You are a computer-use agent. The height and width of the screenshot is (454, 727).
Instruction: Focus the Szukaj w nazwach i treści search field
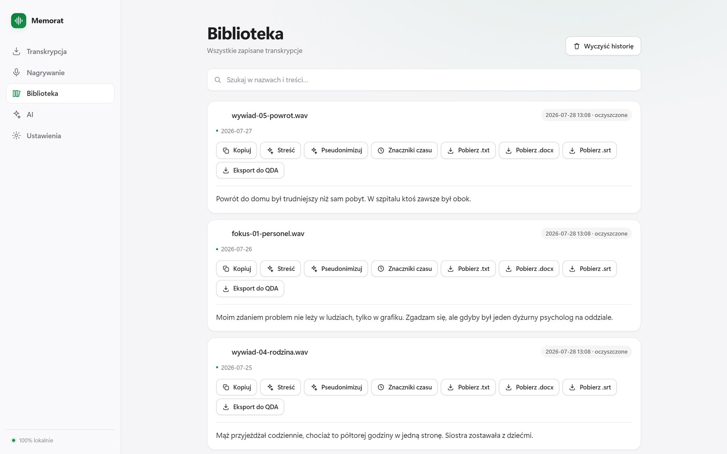[x=424, y=80]
